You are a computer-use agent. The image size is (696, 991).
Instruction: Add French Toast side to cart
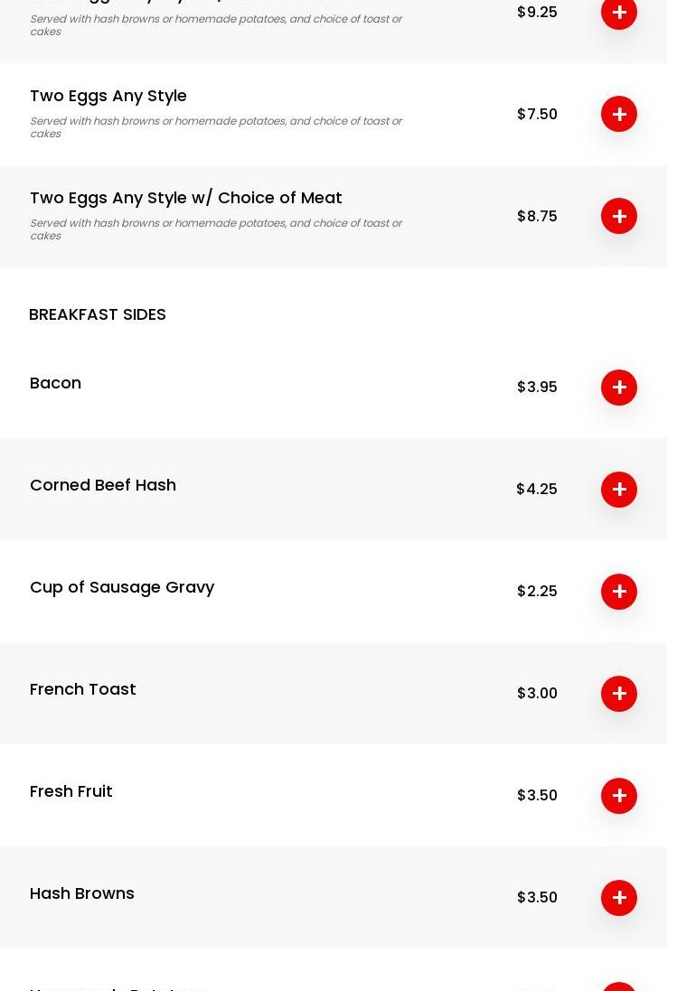(x=619, y=694)
